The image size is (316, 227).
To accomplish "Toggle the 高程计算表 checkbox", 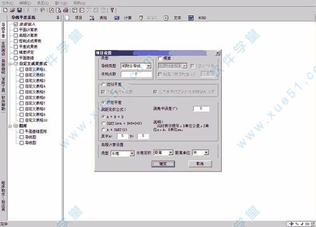I will pos(16,35).
